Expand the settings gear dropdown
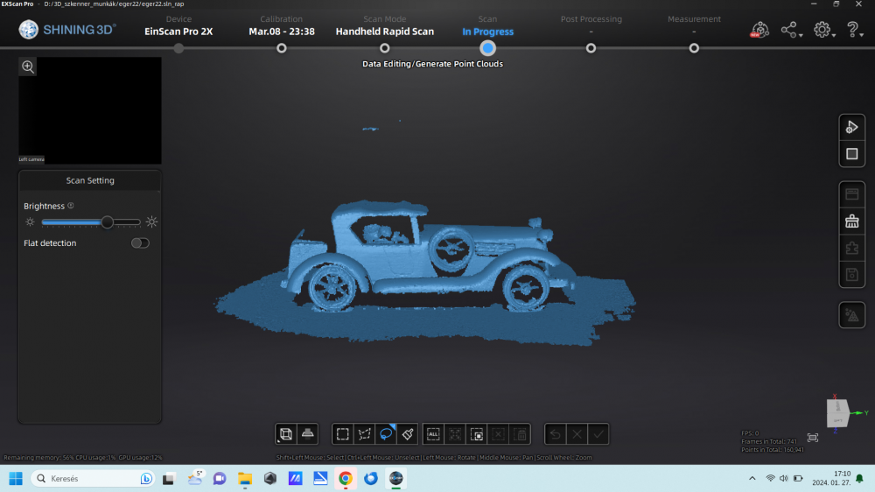 pos(823,31)
